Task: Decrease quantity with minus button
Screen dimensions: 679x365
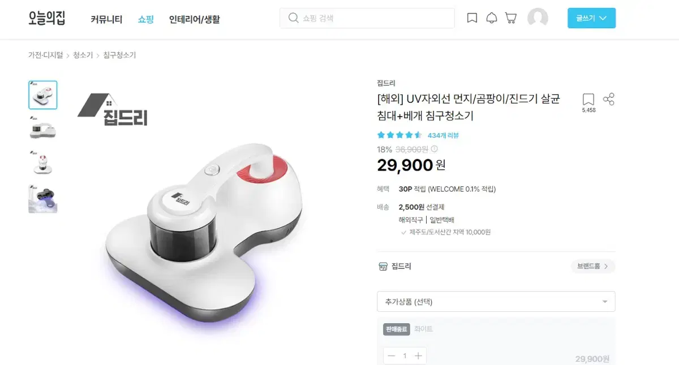Action: click(x=392, y=356)
